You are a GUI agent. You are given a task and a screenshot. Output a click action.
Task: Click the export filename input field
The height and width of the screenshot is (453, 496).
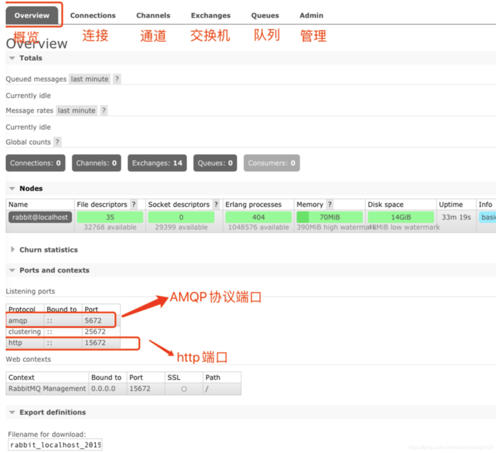click(x=55, y=445)
